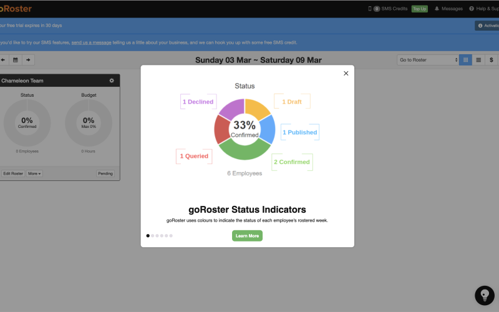Image resolution: width=499 pixels, height=312 pixels.
Task: Close the Status Indicators popup
Action: pyautogui.click(x=346, y=74)
